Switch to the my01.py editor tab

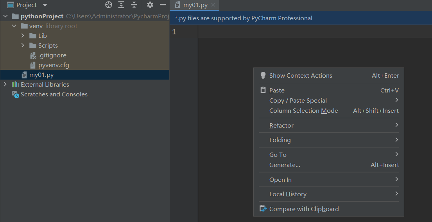pos(195,5)
